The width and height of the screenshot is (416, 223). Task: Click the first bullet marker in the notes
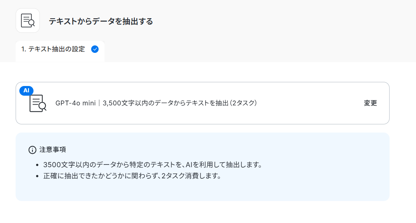click(38, 165)
